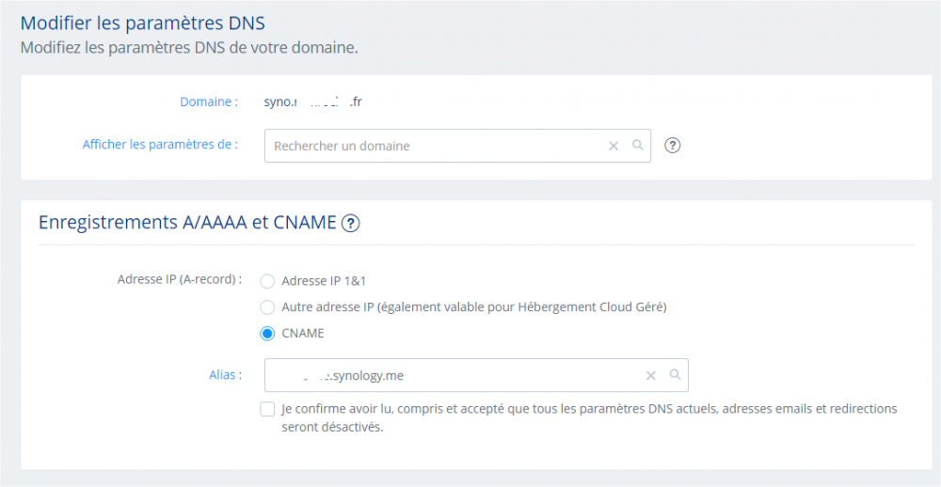Select the Adresse IP 1&1 radio option
Screen dimensions: 941x487
coord(267,280)
